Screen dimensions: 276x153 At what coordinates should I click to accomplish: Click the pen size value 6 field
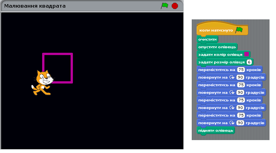[249, 62]
